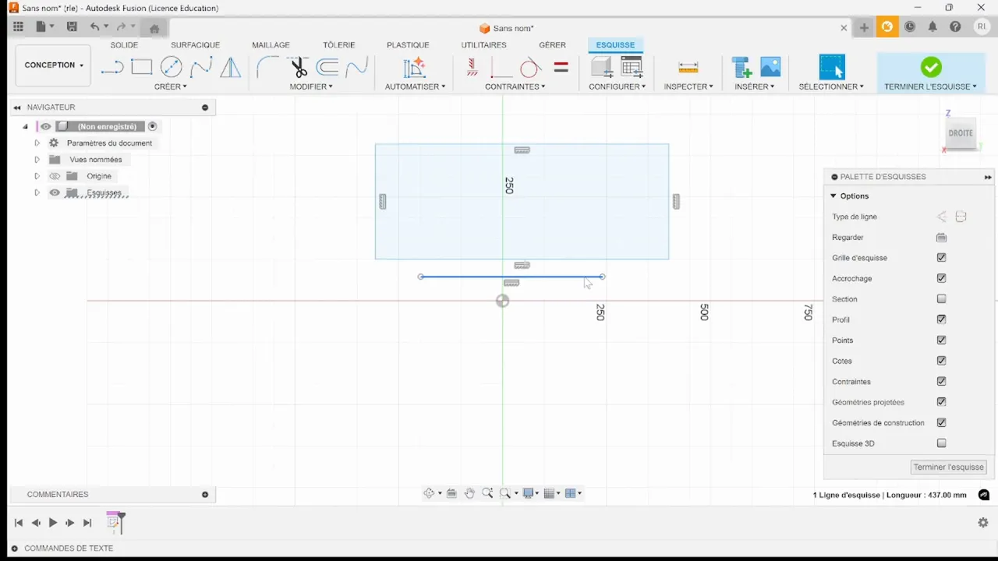Activate the Pan tool in navigation bar
This screenshot has width=998, height=561.
tap(469, 492)
